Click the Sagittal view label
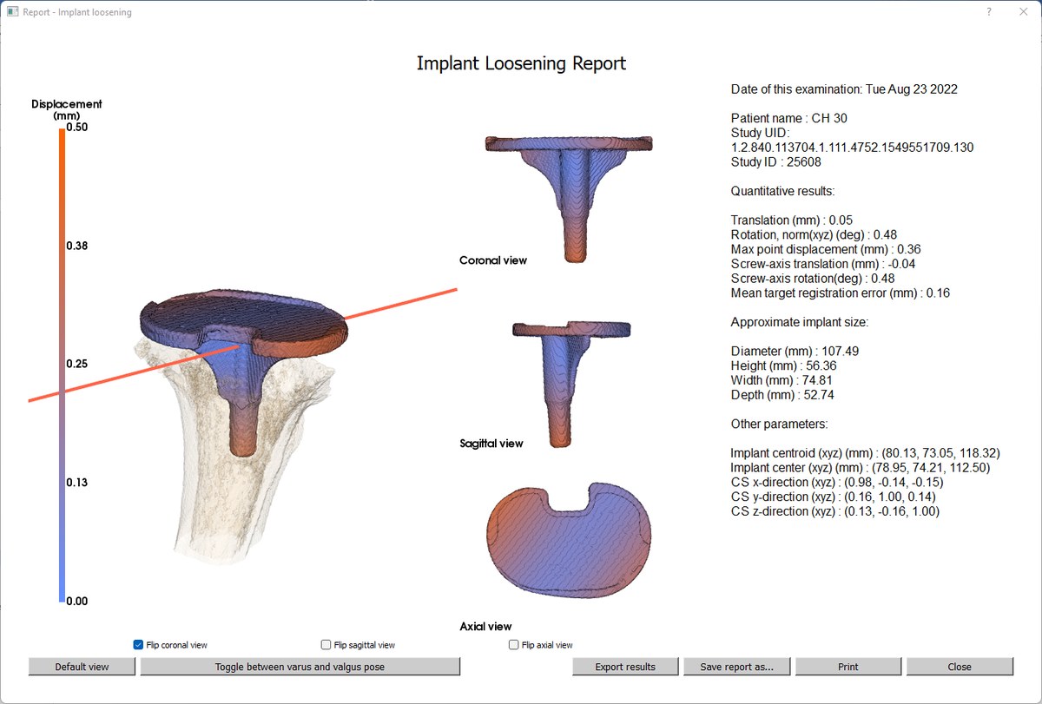1042x704 pixels. 491,444
